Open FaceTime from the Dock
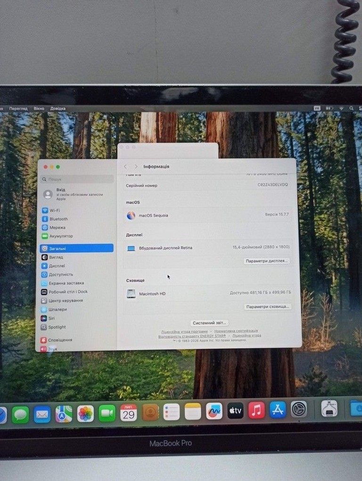362x481 pixels. click(x=107, y=414)
